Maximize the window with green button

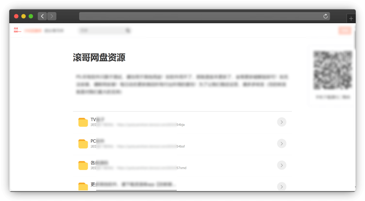coord(31,16)
